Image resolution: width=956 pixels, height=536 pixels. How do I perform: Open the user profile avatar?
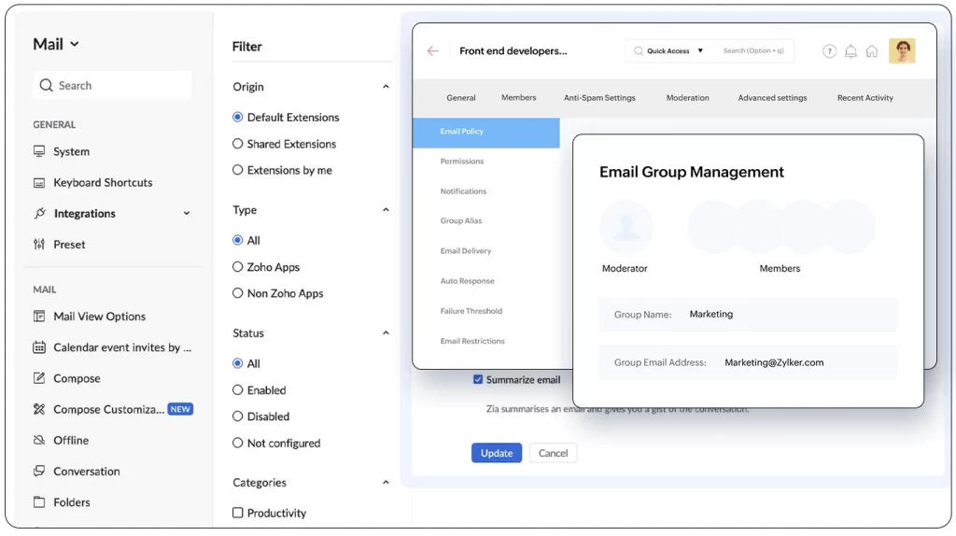tap(902, 51)
